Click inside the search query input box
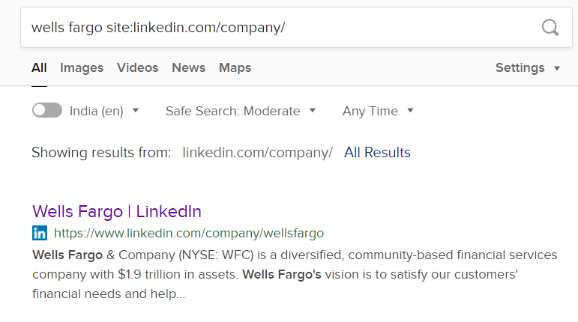 click(280, 28)
